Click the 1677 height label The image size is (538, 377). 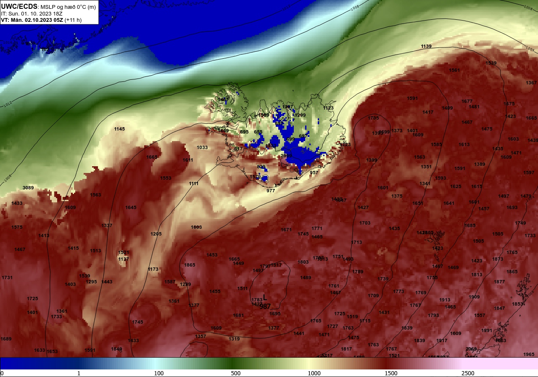[467, 101]
